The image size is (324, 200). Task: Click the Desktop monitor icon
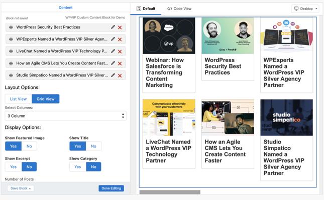(296, 8)
